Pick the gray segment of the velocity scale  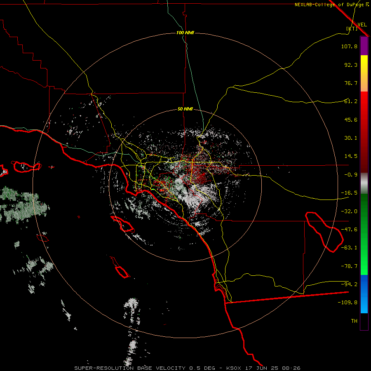[x=364, y=183]
